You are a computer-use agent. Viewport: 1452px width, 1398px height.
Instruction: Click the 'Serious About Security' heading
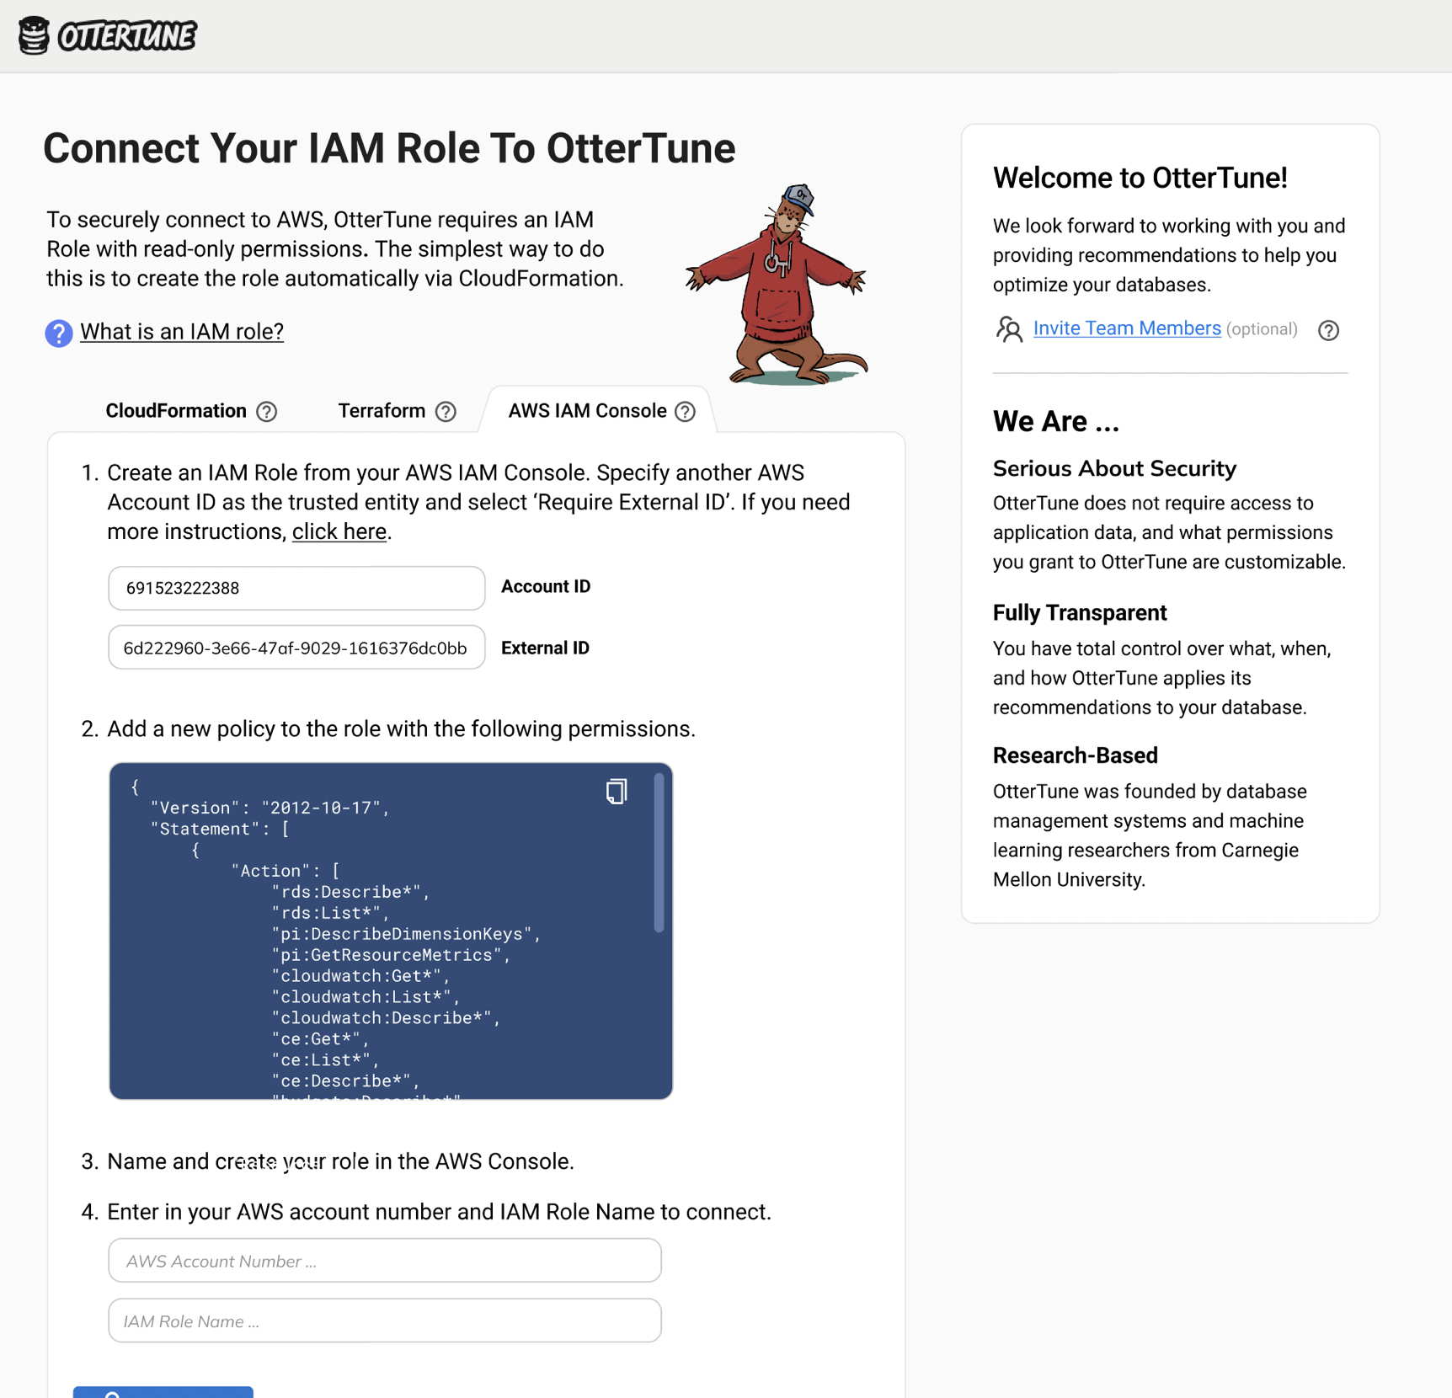[1114, 468]
